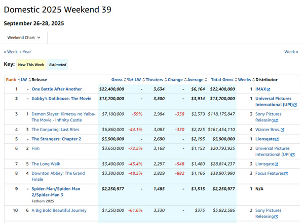Sort by Gross column arrows
This screenshot has height=223, width=304.
[125, 80]
